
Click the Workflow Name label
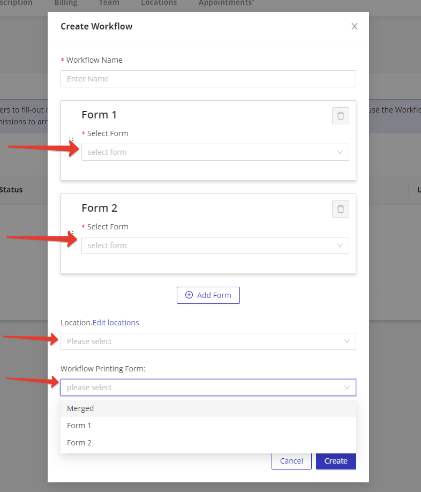pyautogui.click(x=94, y=60)
